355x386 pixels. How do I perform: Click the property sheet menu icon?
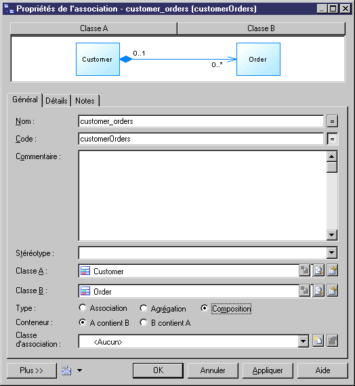[66, 370]
